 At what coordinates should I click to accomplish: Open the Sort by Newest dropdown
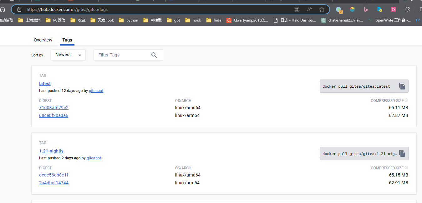[x=68, y=55]
